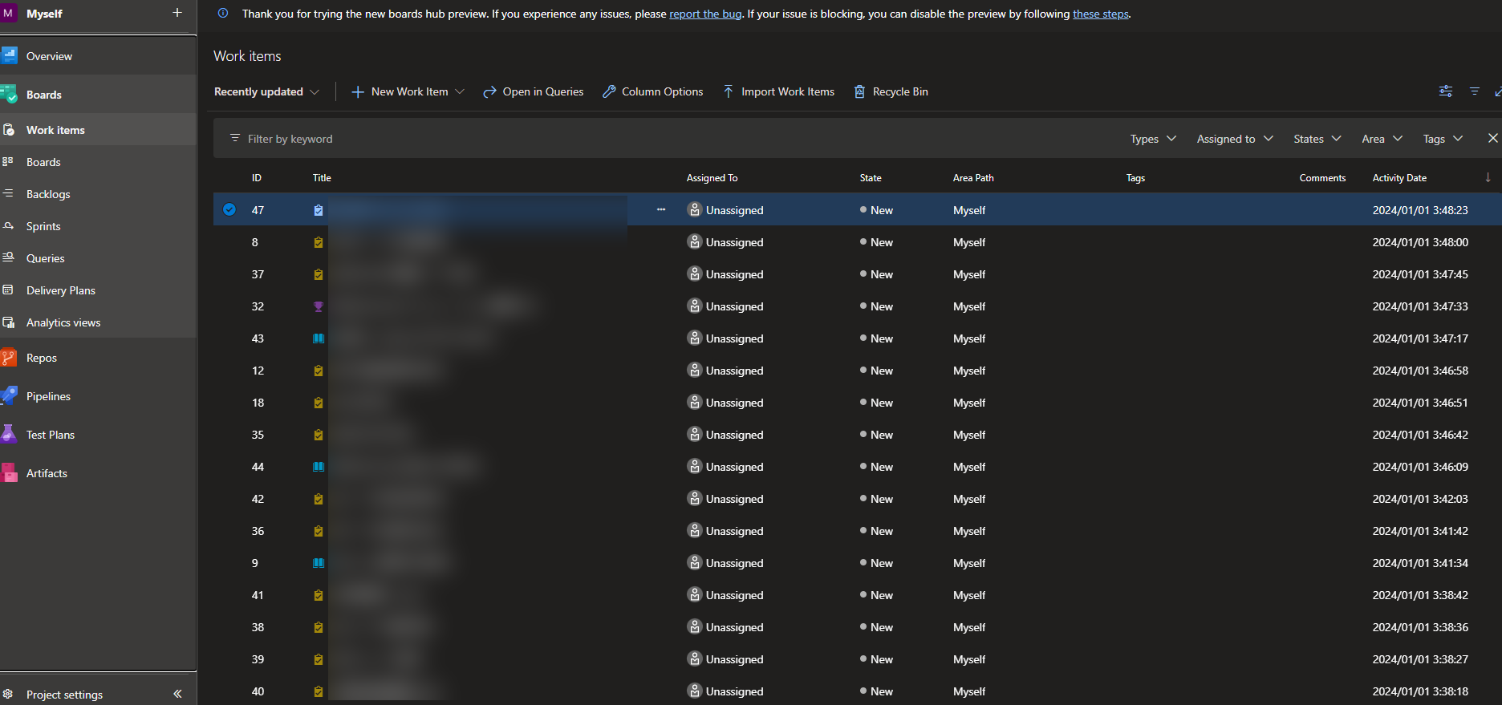Open the Test Plans hub icon
Viewport: 1502px width, 705px height.
tap(9, 434)
